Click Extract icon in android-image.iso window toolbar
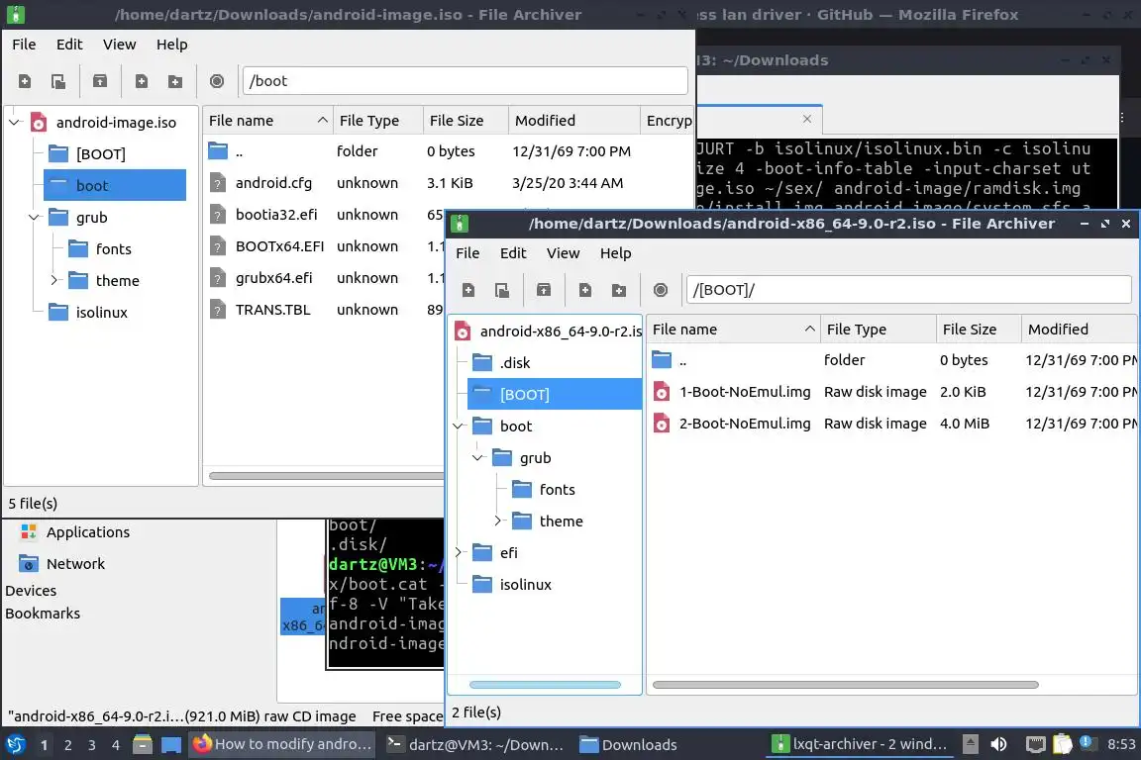Viewport: 1141px width, 760px height. 100,81
